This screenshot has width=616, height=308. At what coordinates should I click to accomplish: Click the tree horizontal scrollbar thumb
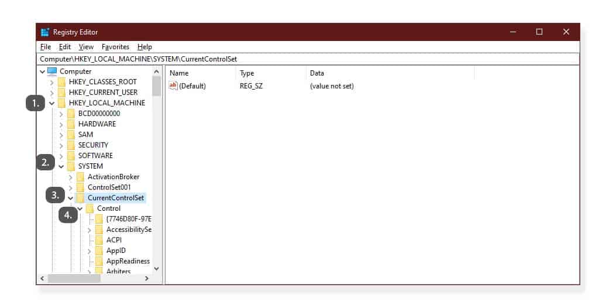coord(74,279)
